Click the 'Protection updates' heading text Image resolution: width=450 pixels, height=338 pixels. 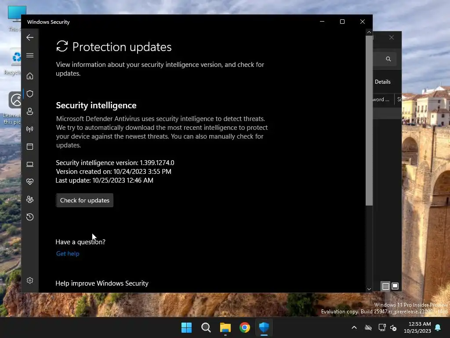(122, 47)
